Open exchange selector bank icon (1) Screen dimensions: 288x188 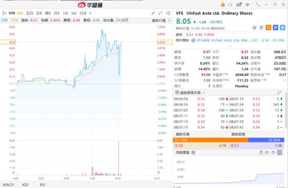(264, 152)
